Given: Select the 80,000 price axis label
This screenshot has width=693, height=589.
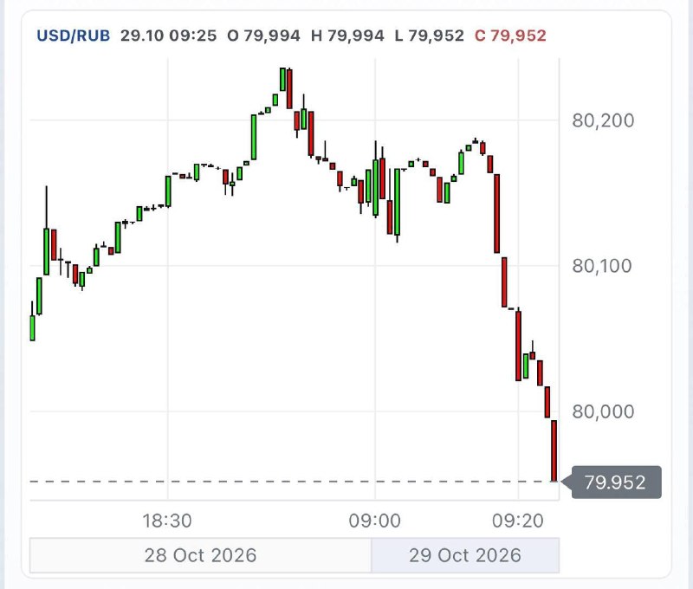Looking at the screenshot, I should (603, 411).
